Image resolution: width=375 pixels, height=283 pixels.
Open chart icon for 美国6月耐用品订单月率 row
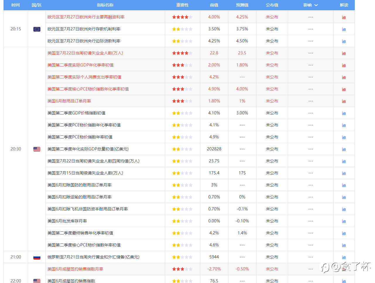coord(344,101)
